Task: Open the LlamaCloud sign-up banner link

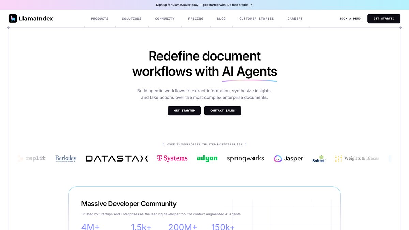Action: [x=204, y=5]
